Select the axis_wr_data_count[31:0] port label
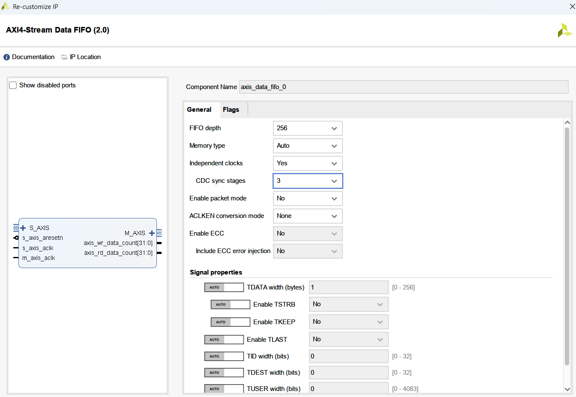 (118, 243)
